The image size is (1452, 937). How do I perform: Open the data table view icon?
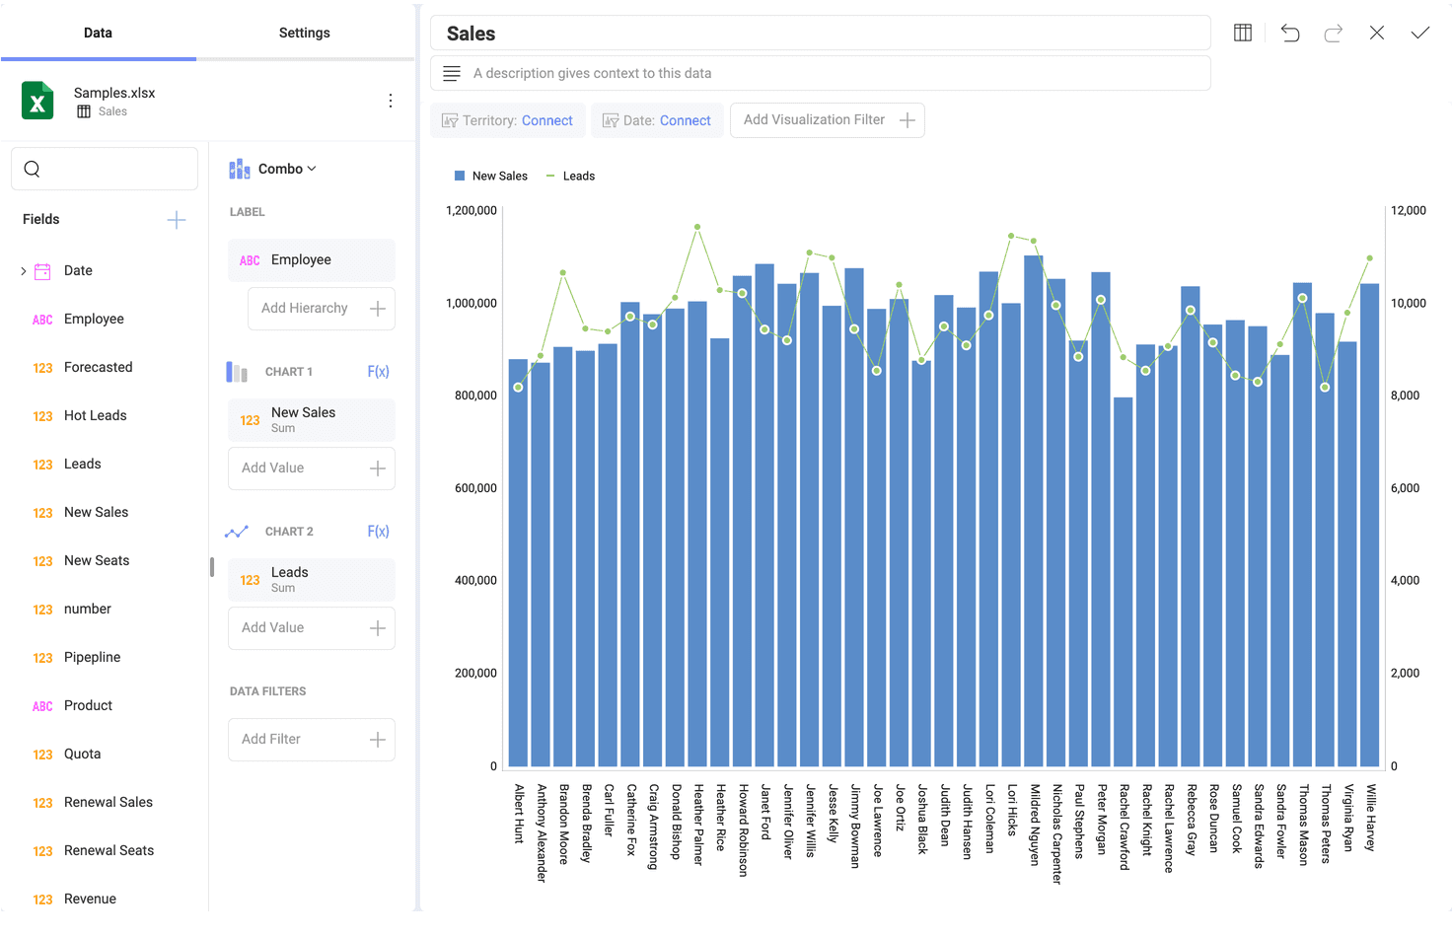pyautogui.click(x=1243, y=33)
